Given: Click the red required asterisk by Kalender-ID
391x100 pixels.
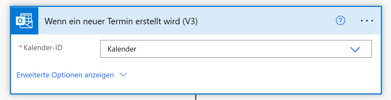Looking at the screenshot, I should point(21,47).
